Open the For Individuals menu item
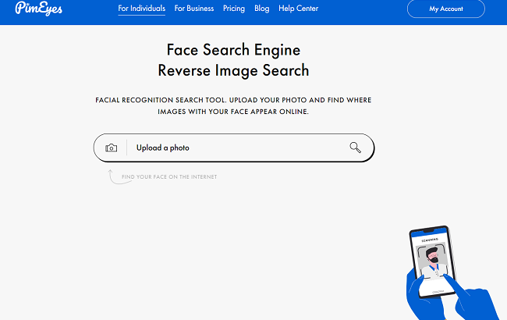The height and width of the screenshot is (320, 507). point(142,9)
